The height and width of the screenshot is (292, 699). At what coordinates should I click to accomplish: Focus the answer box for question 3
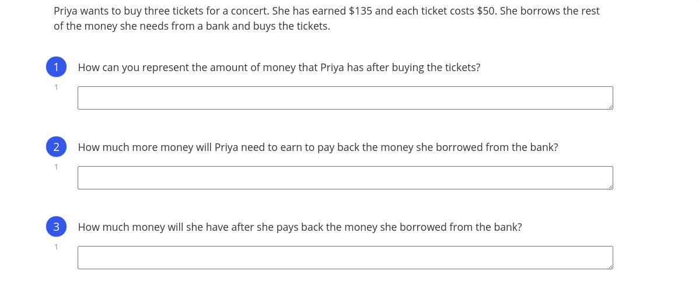click(x=345, y=257)
